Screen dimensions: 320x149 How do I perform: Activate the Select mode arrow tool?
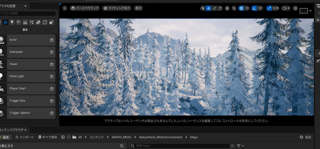[x=203, y=8]
